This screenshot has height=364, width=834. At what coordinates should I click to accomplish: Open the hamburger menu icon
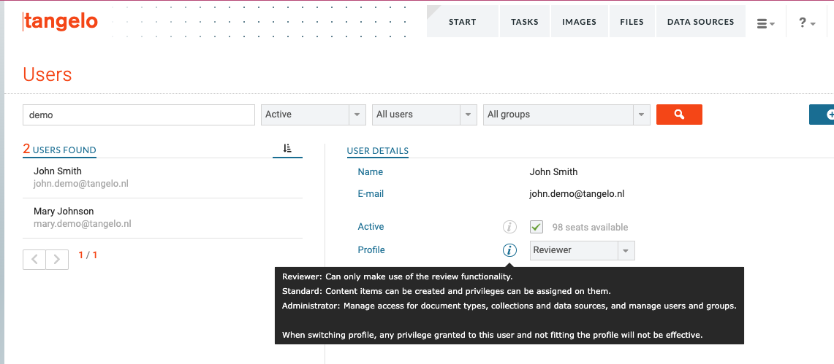click(765, 23)
